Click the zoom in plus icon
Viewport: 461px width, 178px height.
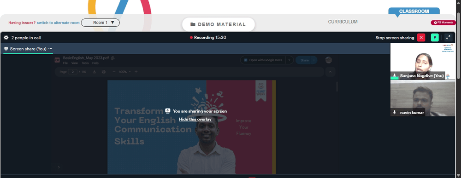pos(136,72)
